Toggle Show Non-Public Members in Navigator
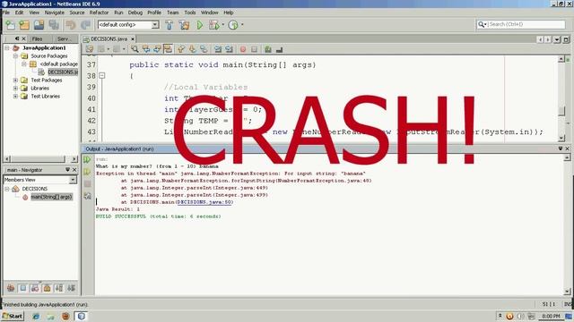Viewport: 574px width, 322px height. pos(47,288)
